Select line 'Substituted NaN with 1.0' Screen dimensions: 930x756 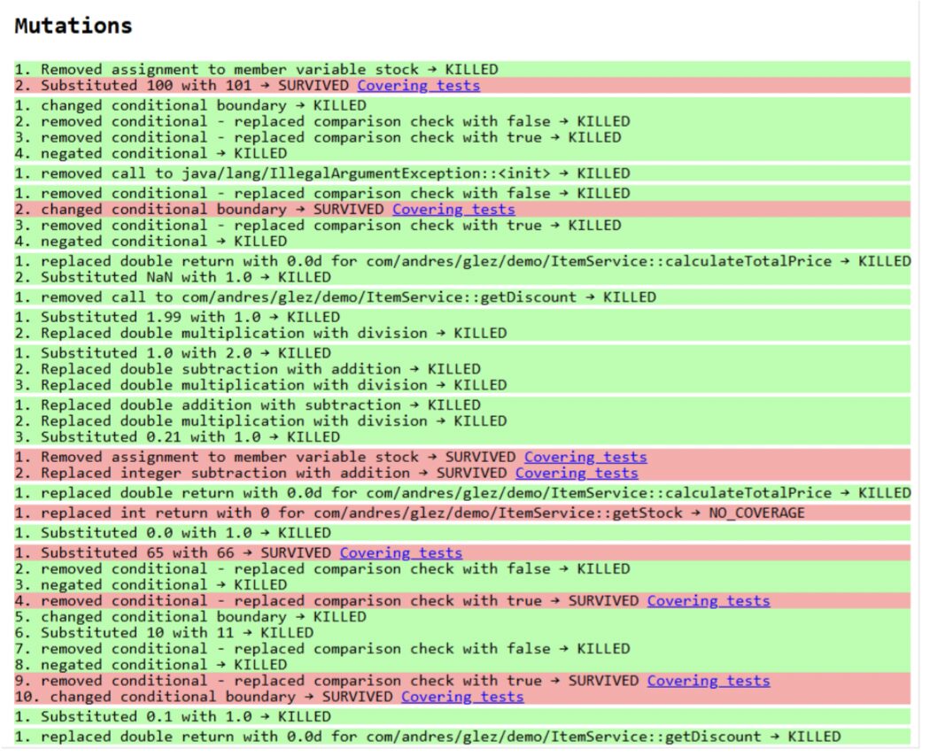pos(462,277)
